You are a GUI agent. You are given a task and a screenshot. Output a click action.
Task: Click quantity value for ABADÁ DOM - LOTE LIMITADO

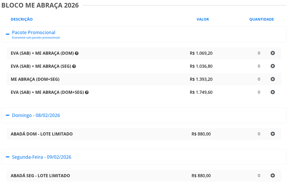pyautogui.click(x=259, y=134)
